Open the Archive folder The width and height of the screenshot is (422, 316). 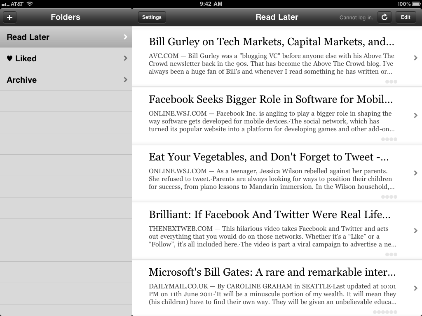(x=66, y=79)
